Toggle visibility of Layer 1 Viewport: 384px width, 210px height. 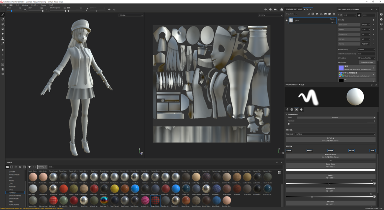click(286, 21)
